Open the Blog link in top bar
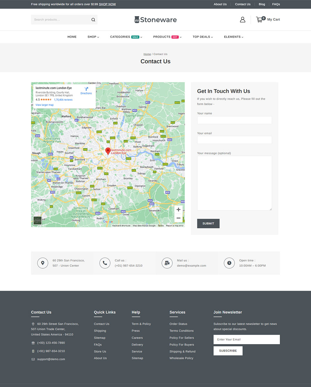Viewport: 311px width, 387px height. click(262, 4)
